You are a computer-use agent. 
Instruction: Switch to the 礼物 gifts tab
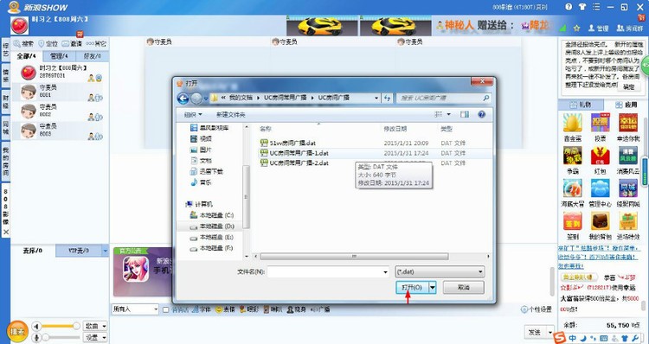[x=581, y=105]
